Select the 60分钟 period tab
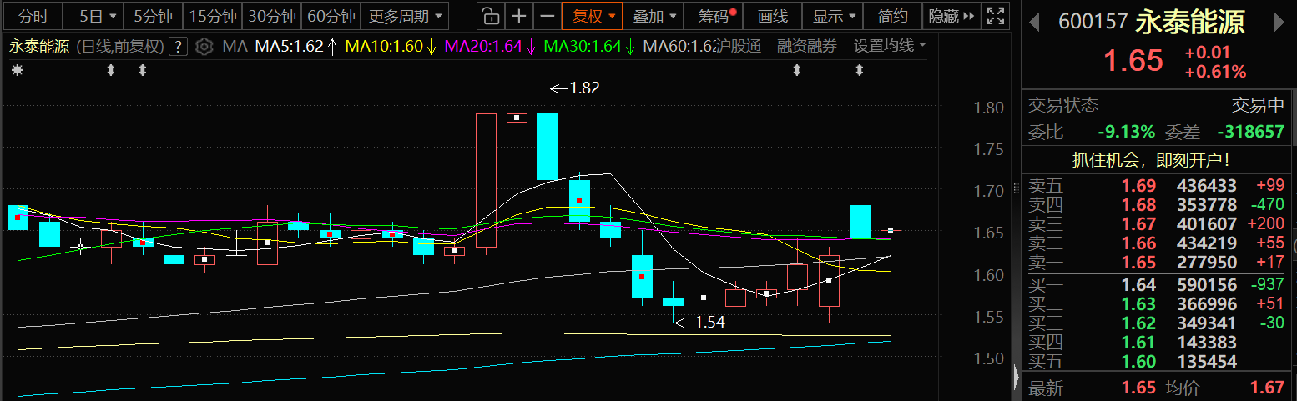Screen dimensions: 1297x401 click(331, 16)
